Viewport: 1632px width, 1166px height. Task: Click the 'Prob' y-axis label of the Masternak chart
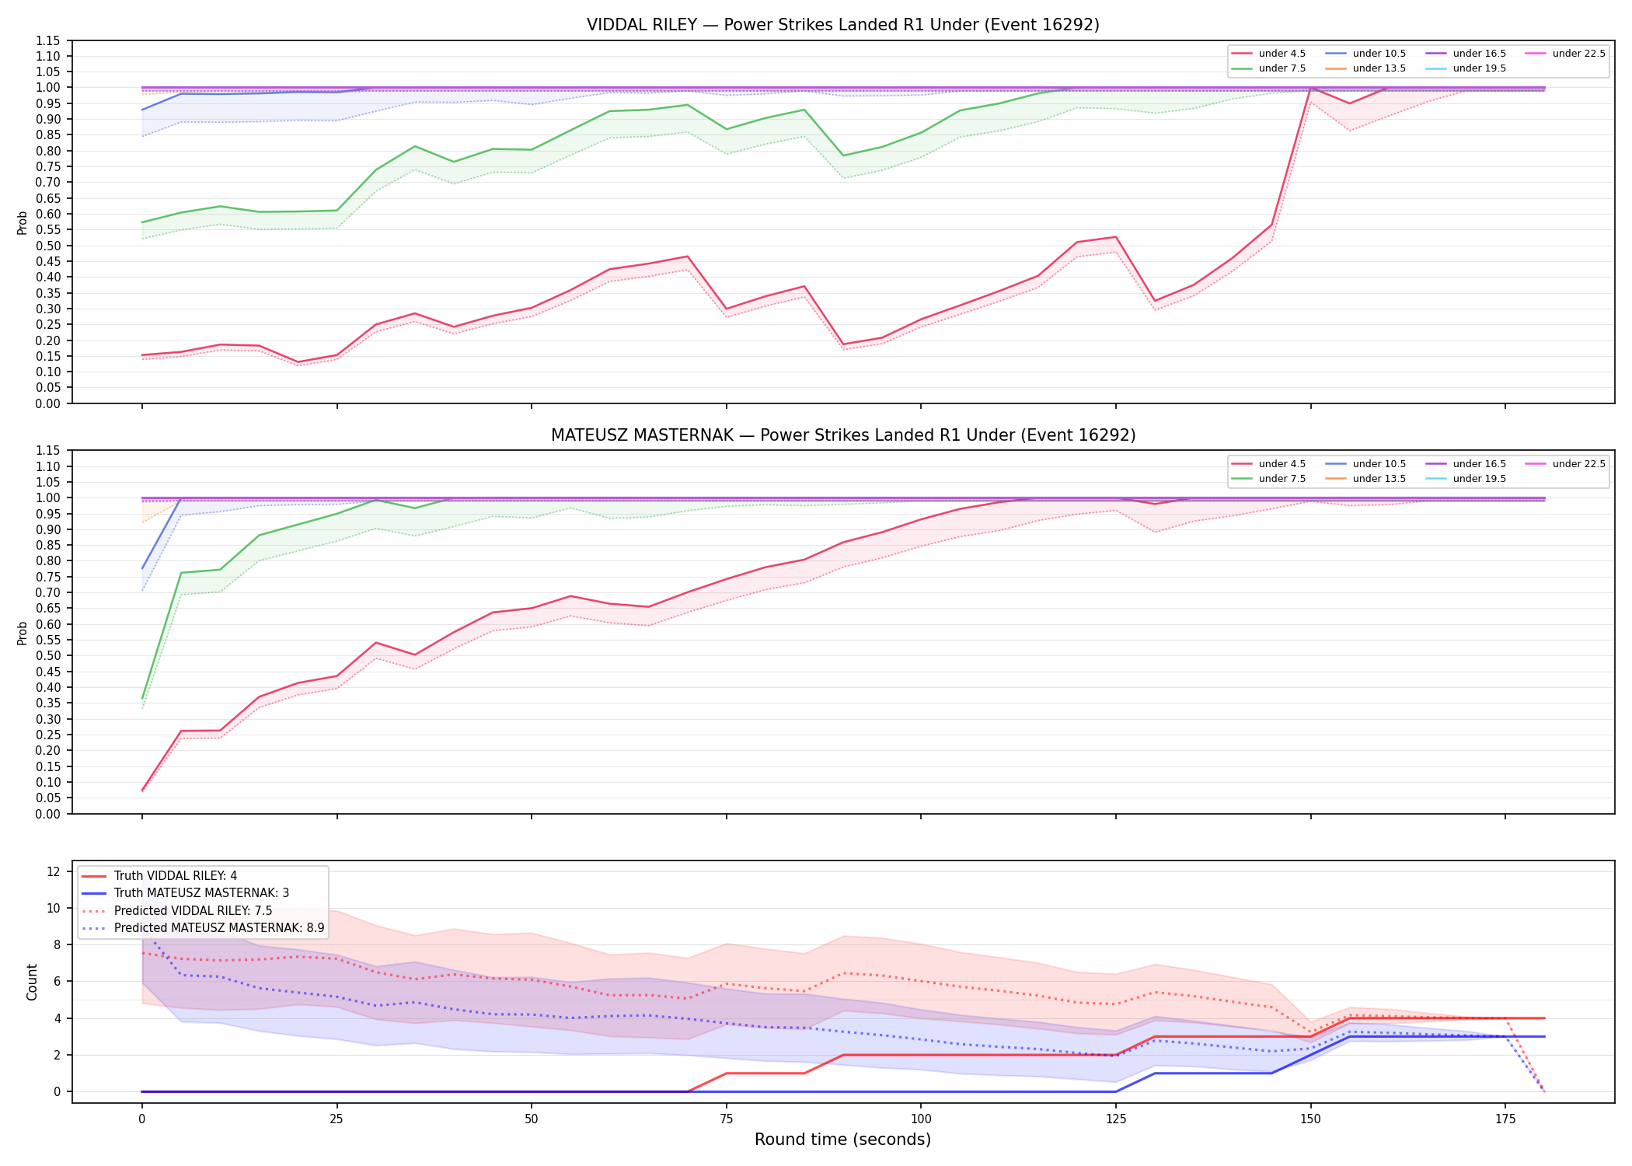point(23,633)
